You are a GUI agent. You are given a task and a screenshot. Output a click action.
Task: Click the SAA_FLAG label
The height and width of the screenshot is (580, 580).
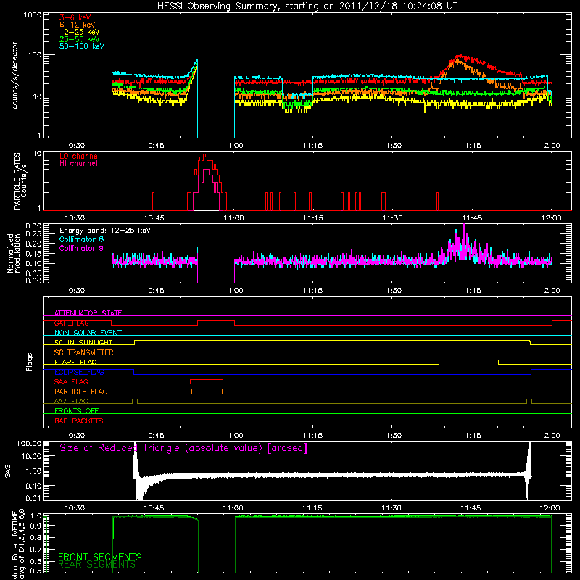pos(71,381)
